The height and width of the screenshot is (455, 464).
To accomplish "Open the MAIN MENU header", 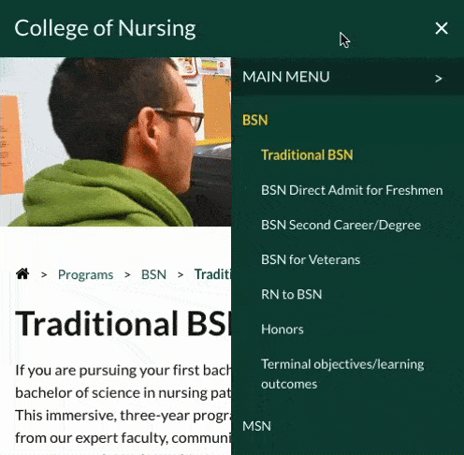I will pyautogui.click(x=348, y=77).
